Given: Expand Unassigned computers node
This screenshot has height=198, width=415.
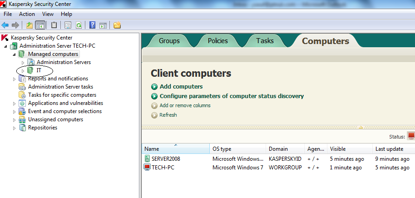Looking at the screenshot, I should 15,120.
